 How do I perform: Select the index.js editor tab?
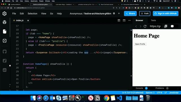coord(20,20)
